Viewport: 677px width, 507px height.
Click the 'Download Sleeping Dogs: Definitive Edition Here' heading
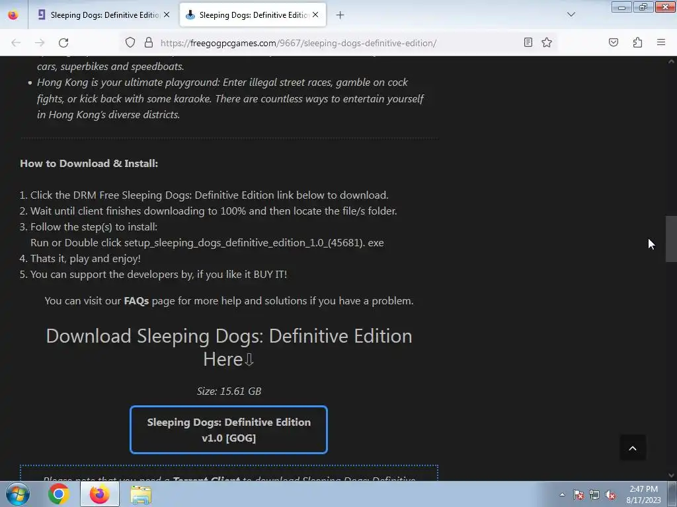coord(229,347)
